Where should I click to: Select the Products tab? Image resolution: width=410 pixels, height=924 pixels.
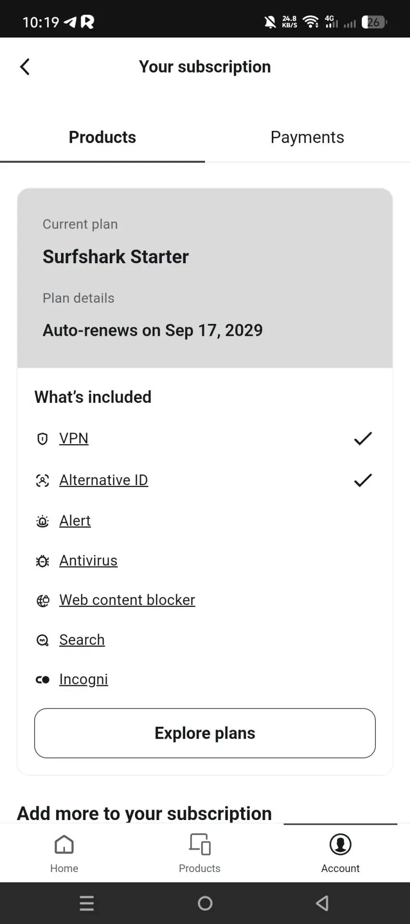pos(102,137)
